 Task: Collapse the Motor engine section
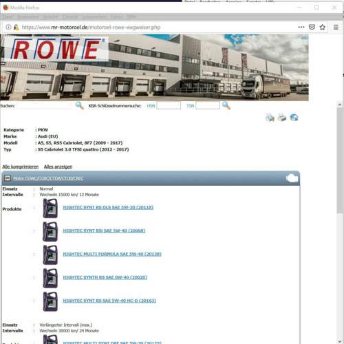(x=8, y=178)
